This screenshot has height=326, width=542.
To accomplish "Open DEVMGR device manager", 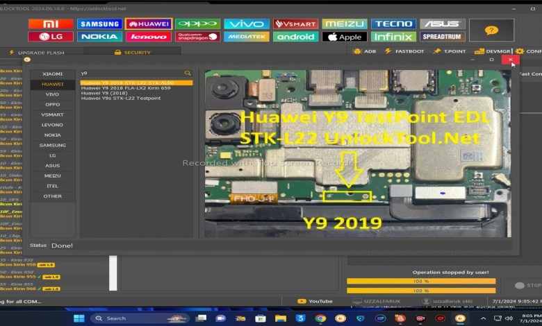I will point(493,51).
